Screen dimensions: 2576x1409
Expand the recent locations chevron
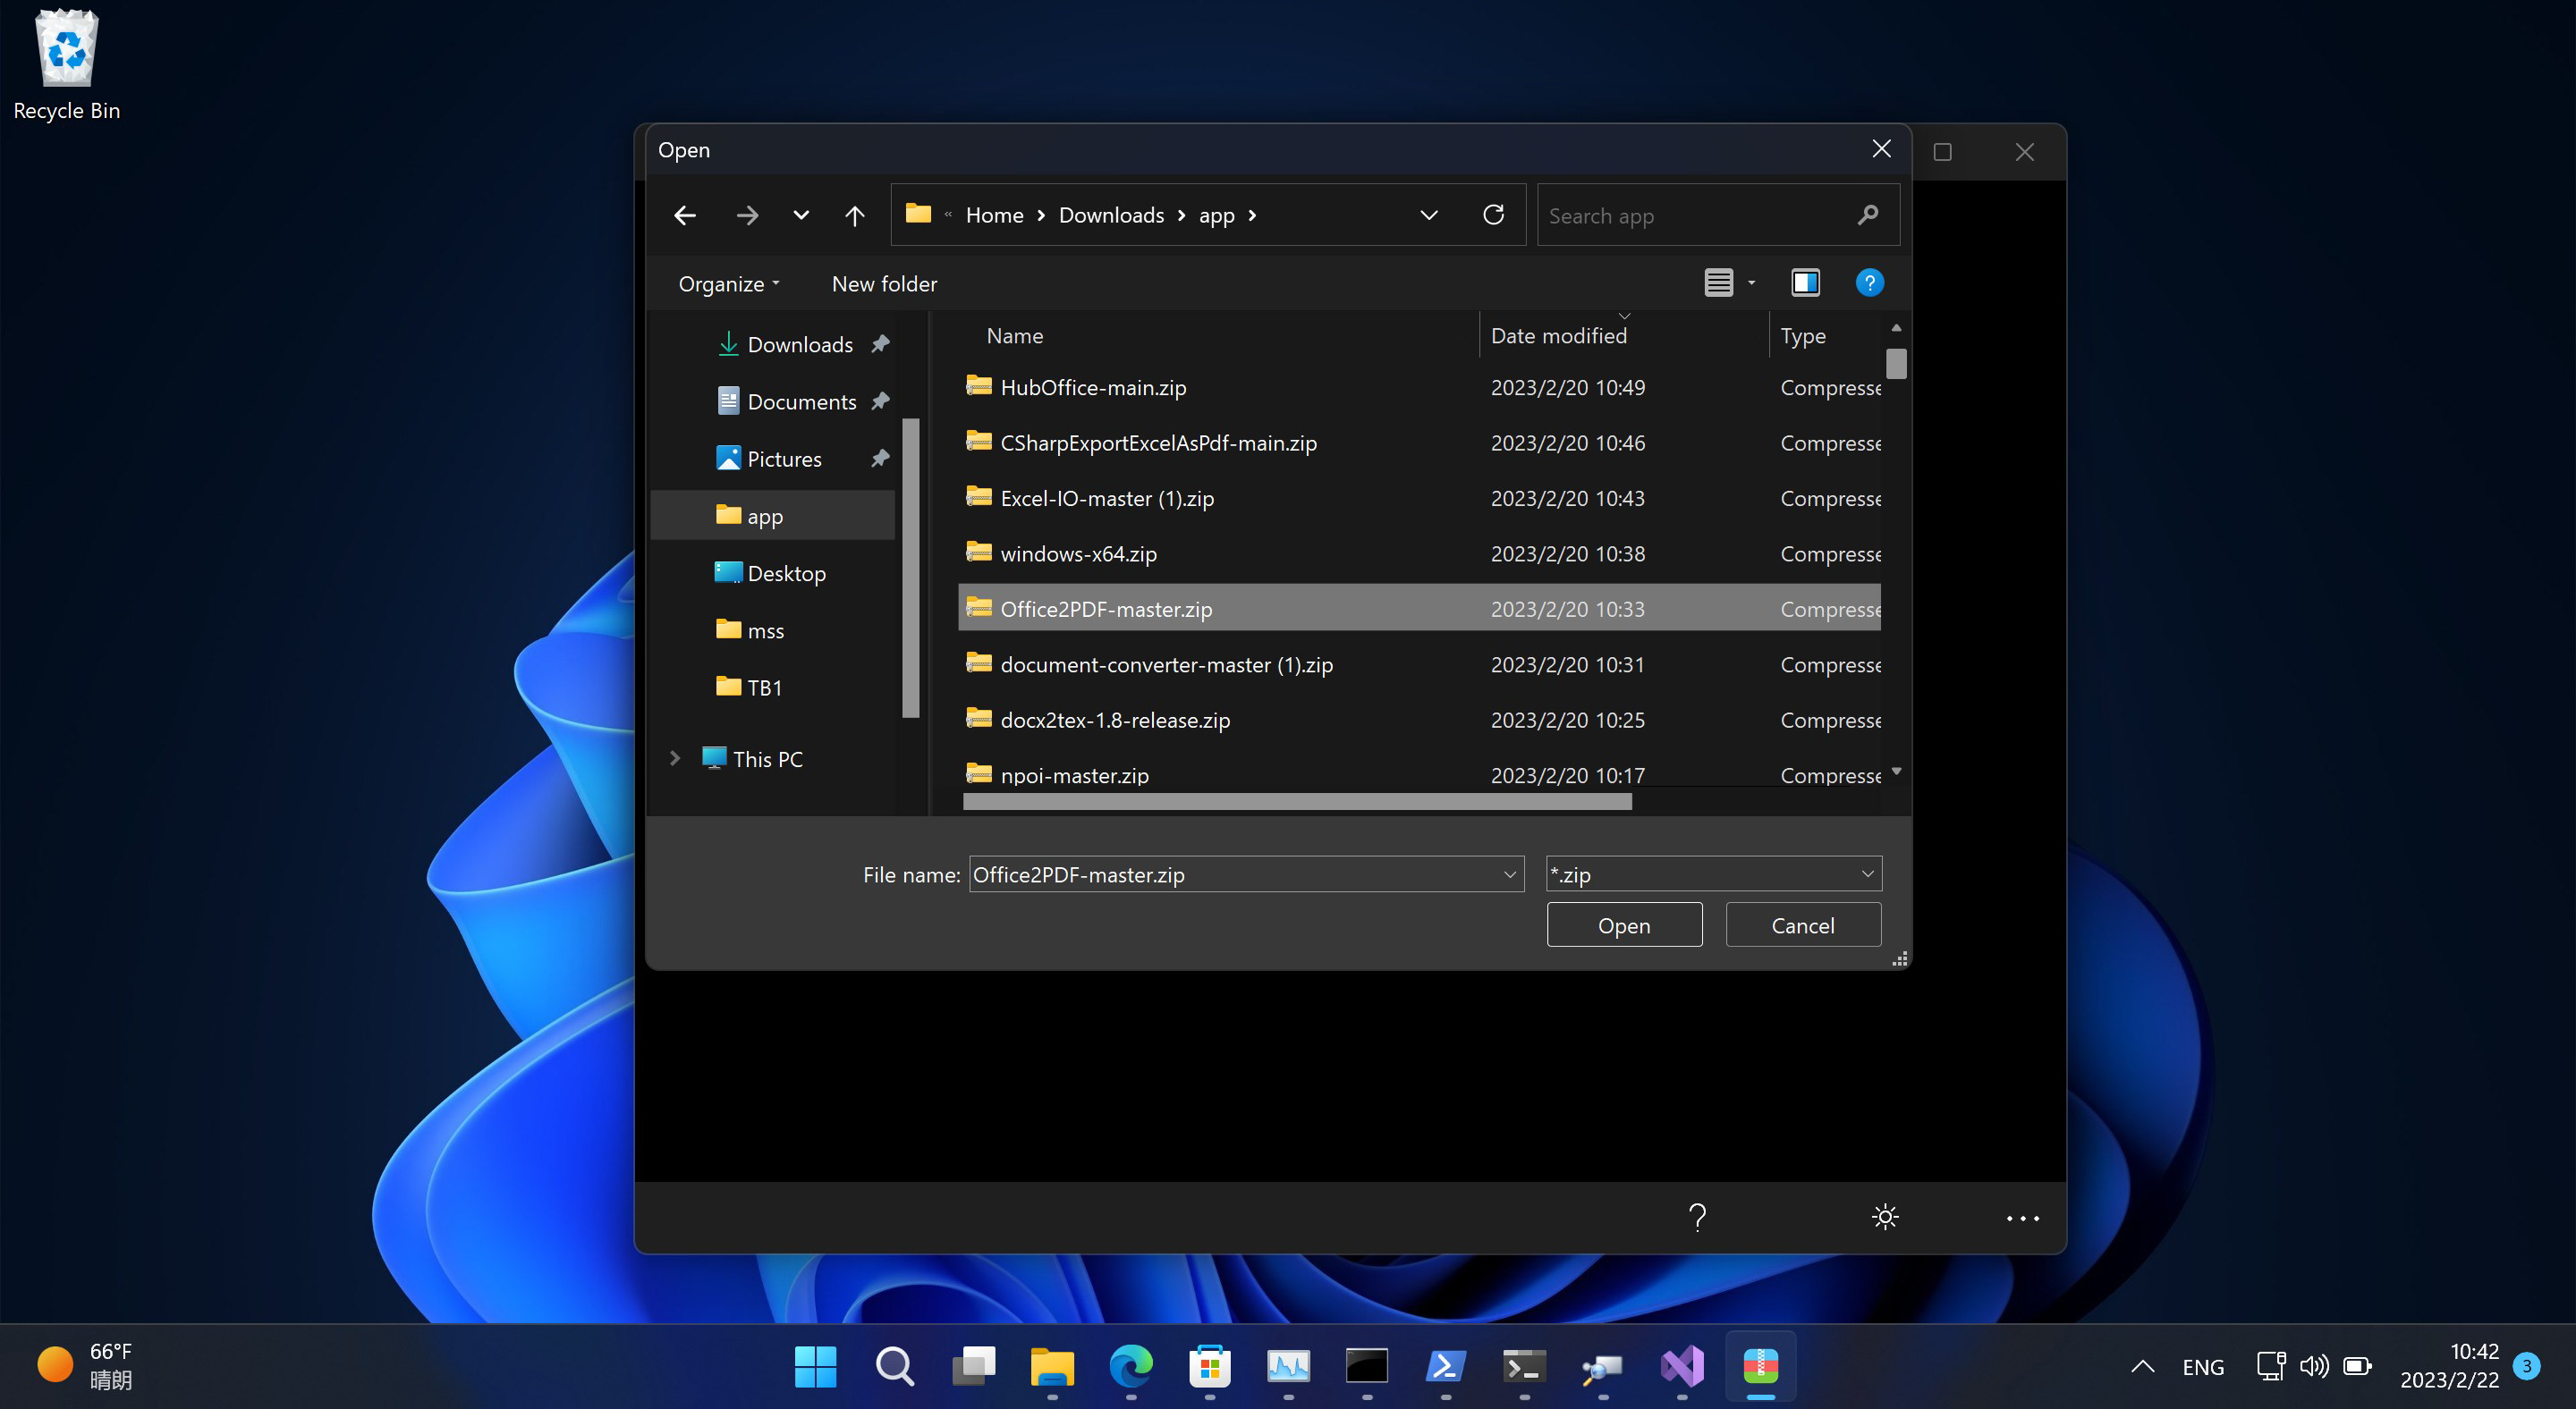click(x=800, y=215)
